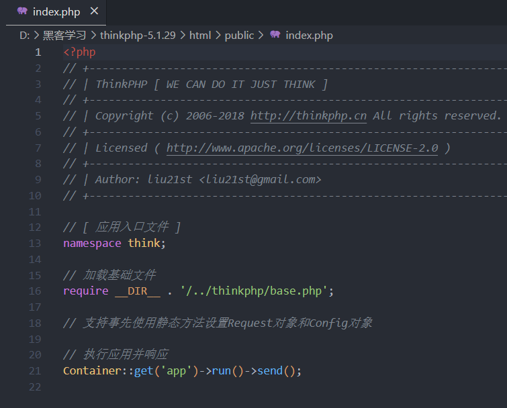Viewport: 507px width, 408px height.
Task: Open the D: drive breadcrumb
Action: click(x=24, y=35)
